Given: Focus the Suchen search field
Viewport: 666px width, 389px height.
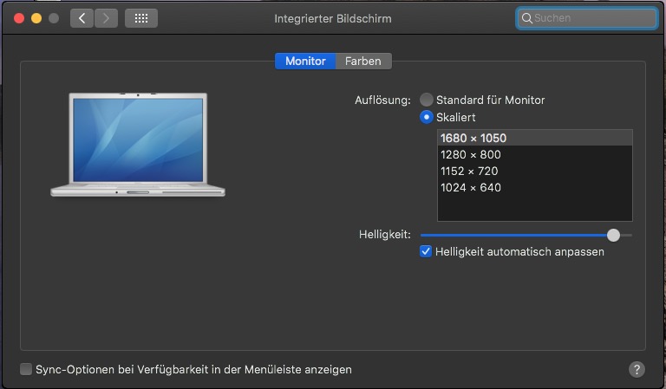Looking at the screenshot, I should pyautogui.click(x=586, y=18).
